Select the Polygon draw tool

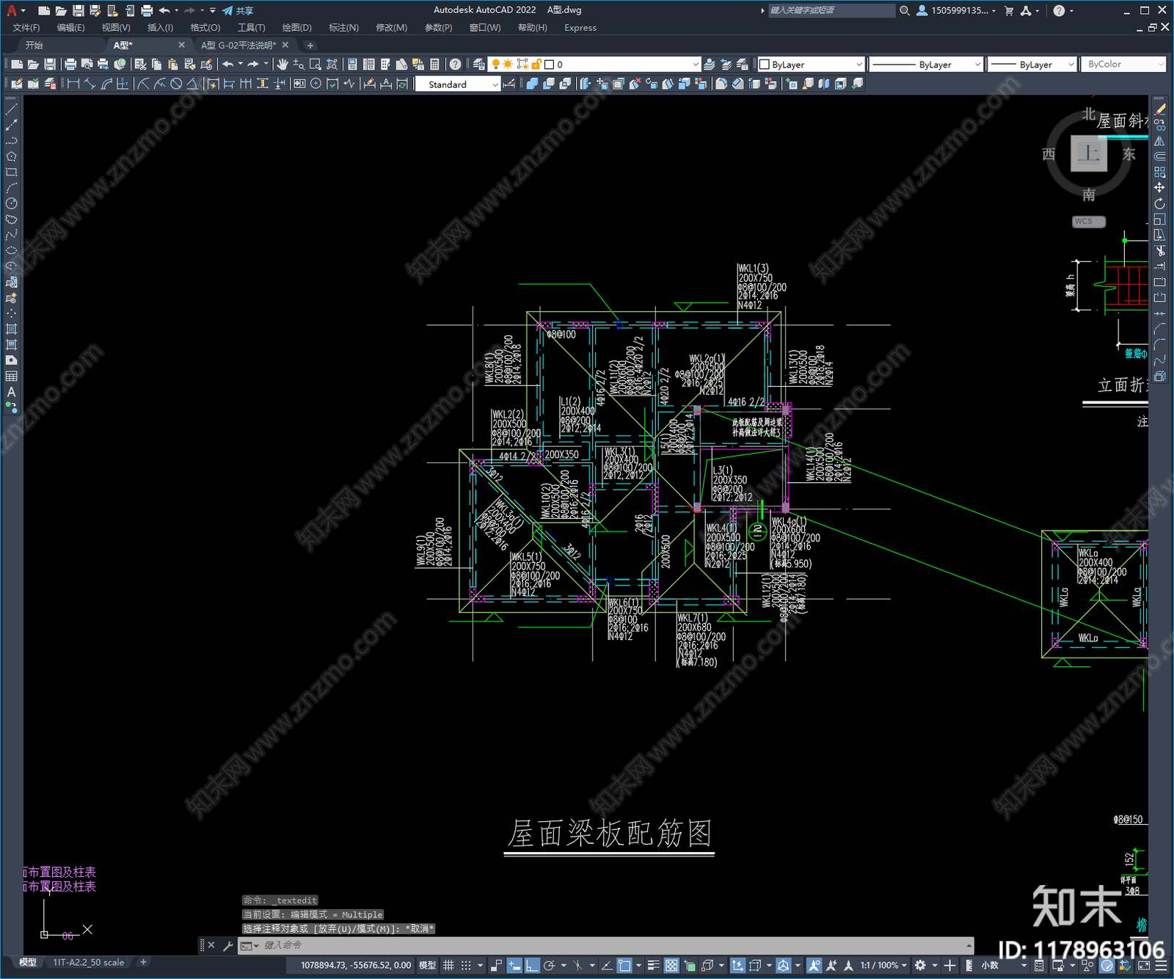pyautogui.click(x=11, y=156)
